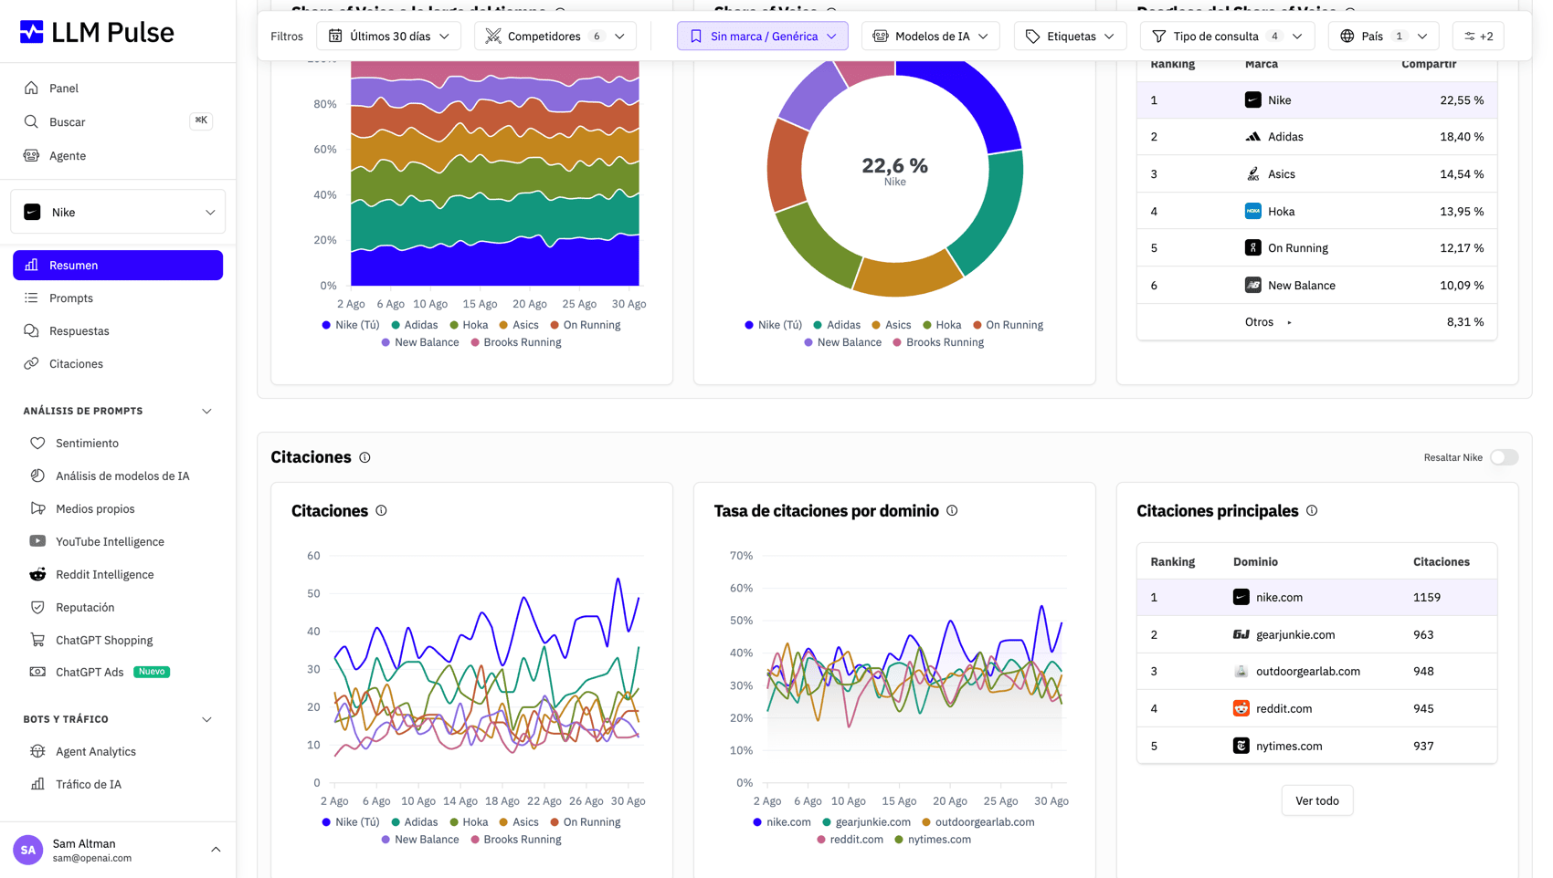Open the Prompts page
Screen dimensions: 1553x878
[x=118, y=298]
